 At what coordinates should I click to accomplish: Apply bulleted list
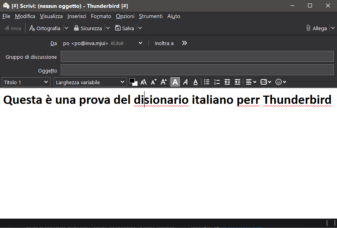pyautogui.click(x=207, y=82)
